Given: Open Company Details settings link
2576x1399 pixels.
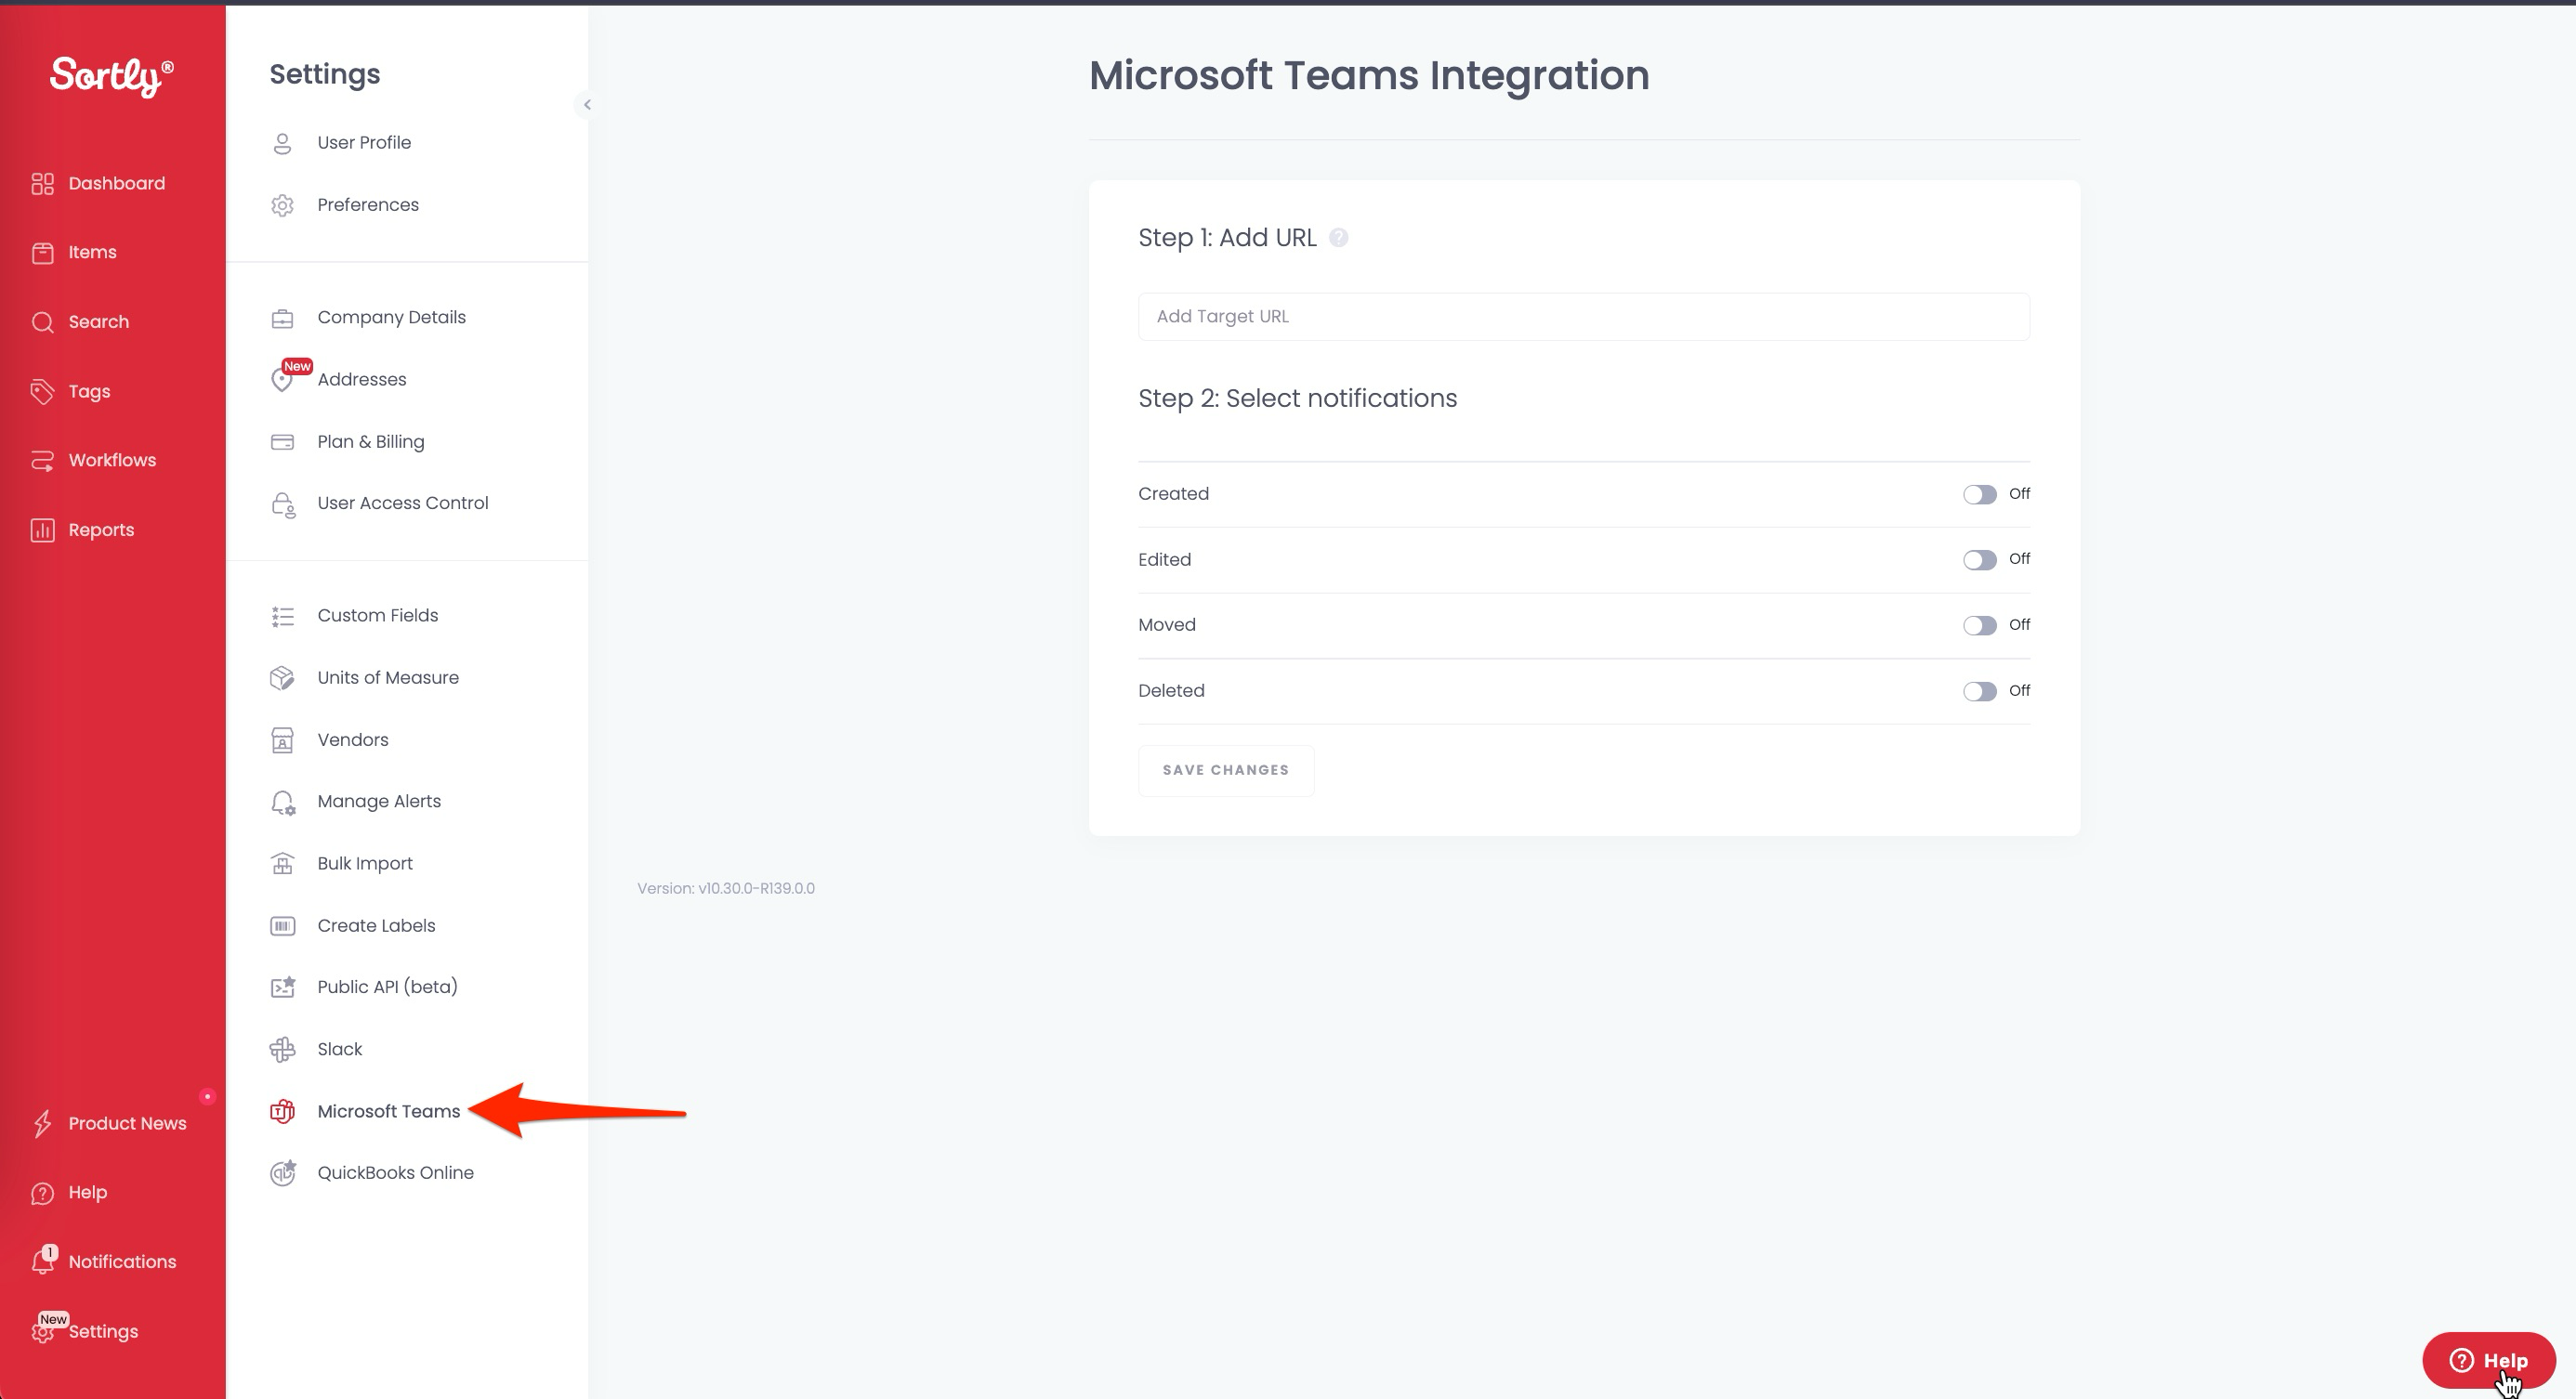Looking at the screenshot, I should tap(391, 318).
